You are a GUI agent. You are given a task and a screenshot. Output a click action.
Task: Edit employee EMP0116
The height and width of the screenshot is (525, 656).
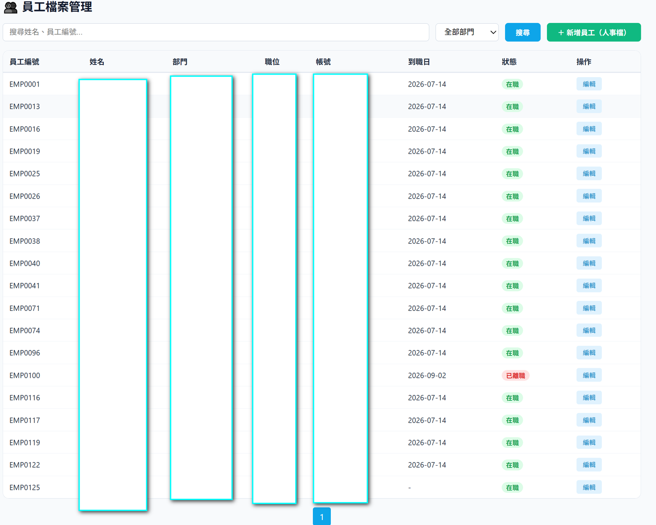coord(589,397)
